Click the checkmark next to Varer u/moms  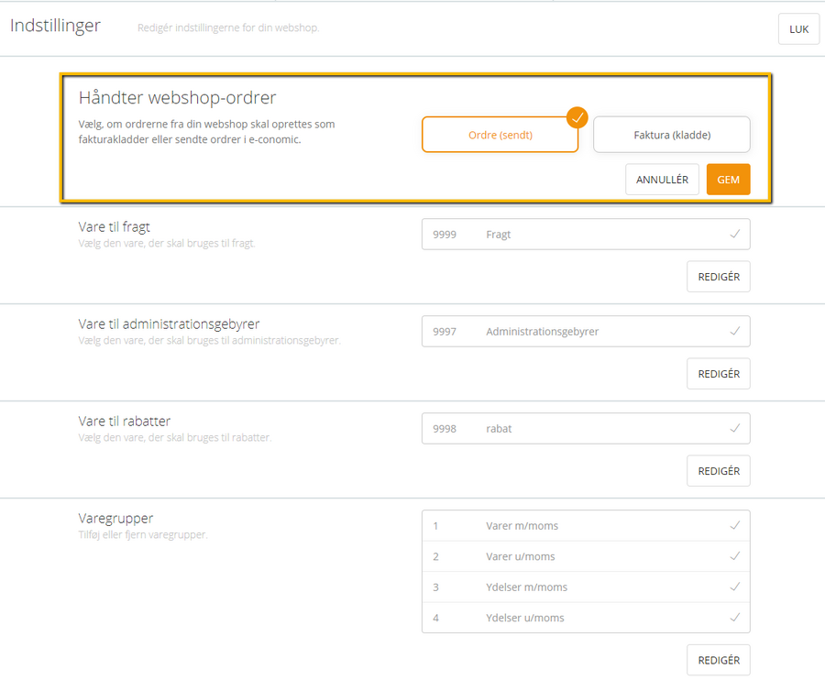coord(735,556)
